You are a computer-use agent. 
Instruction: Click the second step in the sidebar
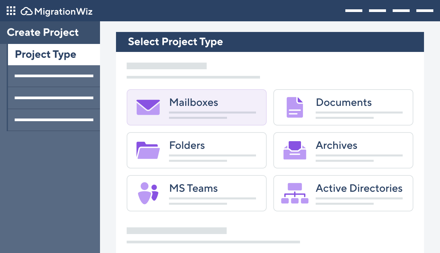[53, 76]
